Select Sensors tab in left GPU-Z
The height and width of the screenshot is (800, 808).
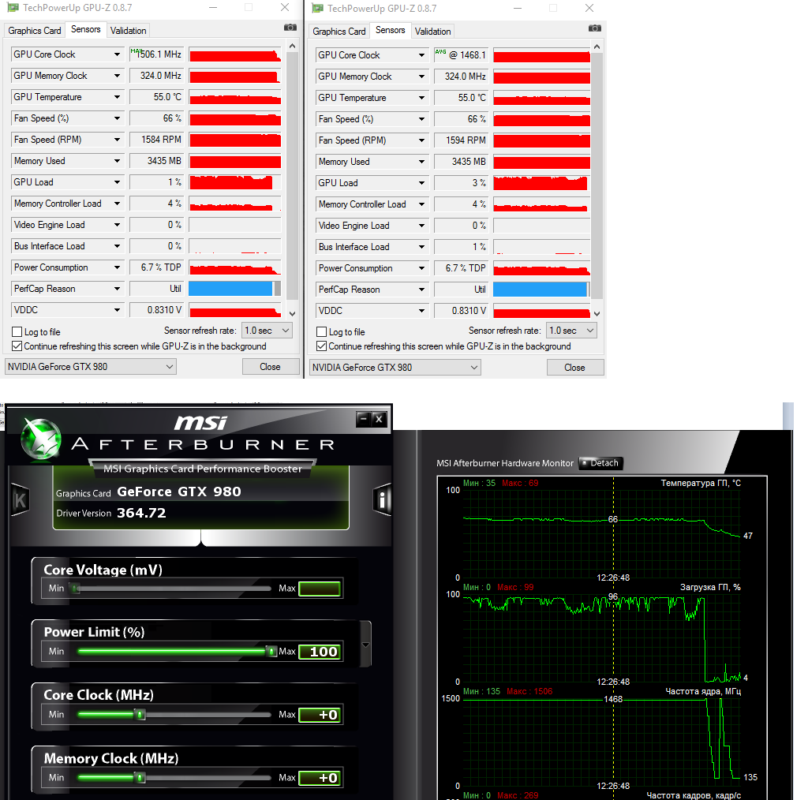[x=85, y=29]
